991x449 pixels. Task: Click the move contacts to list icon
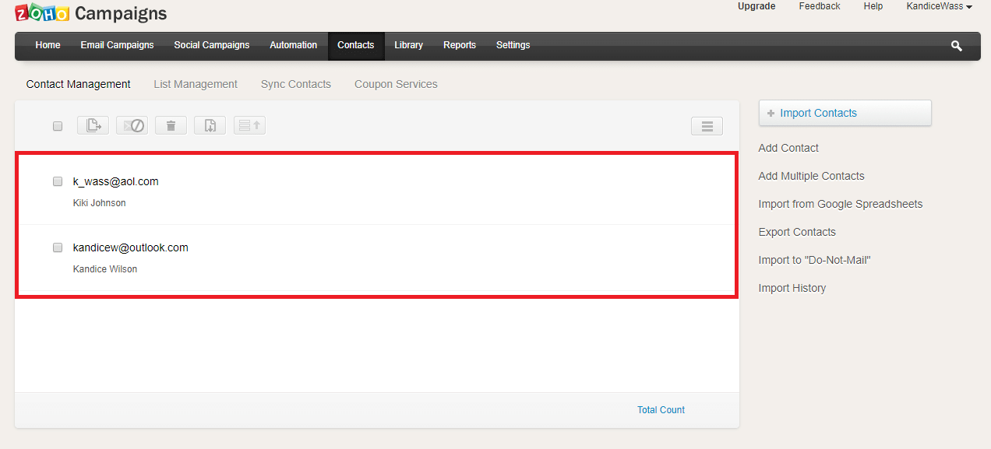click(93, 125)
